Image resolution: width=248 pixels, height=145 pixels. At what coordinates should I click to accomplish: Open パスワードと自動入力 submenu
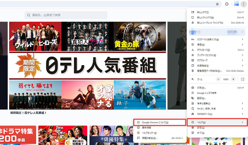click(x=217, y=40)
